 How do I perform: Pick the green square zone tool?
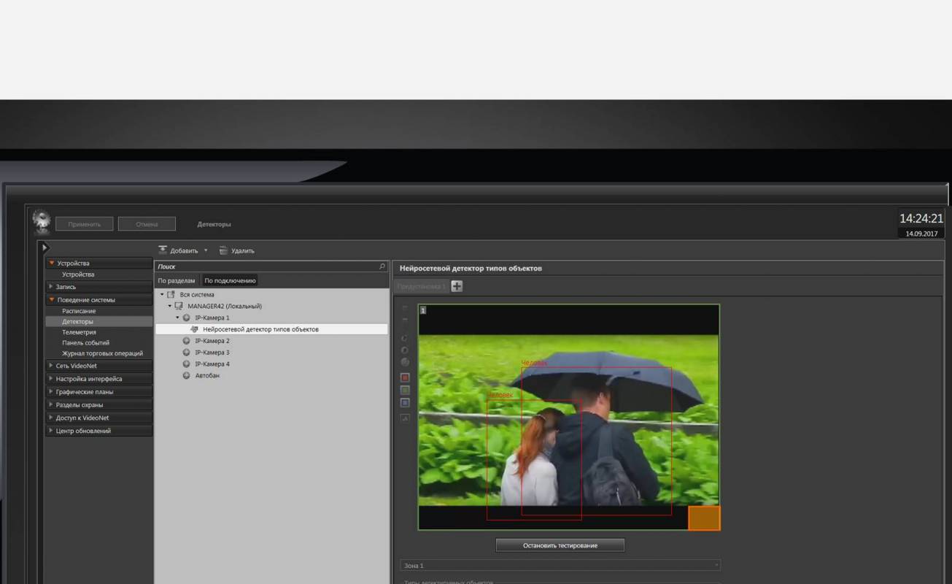coord(405,390)
